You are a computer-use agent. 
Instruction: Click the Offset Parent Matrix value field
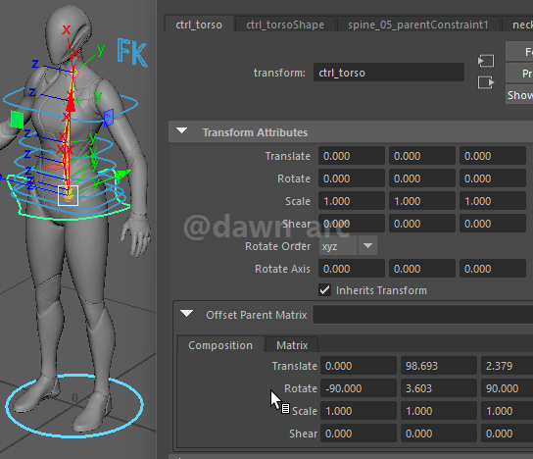pos(422,315)
